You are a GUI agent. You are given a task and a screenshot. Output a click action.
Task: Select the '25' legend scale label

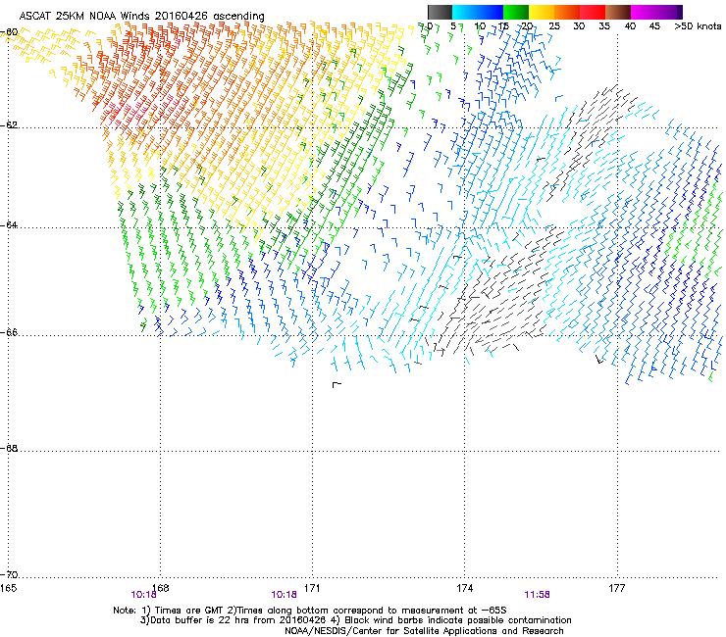tap(554, 26)
